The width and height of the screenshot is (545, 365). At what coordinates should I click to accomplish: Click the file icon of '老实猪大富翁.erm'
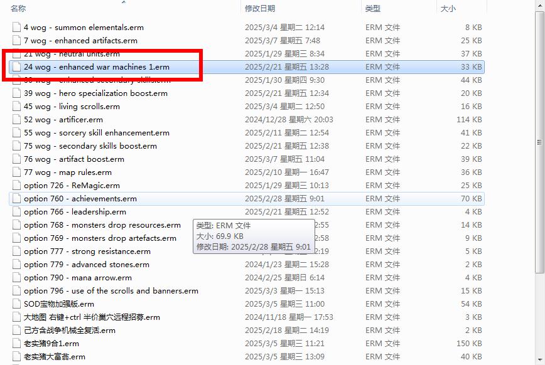tap(16, 357)
